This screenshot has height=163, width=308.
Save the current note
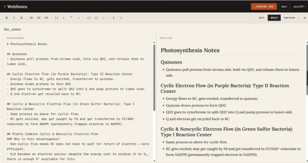[x=284, y=6]
